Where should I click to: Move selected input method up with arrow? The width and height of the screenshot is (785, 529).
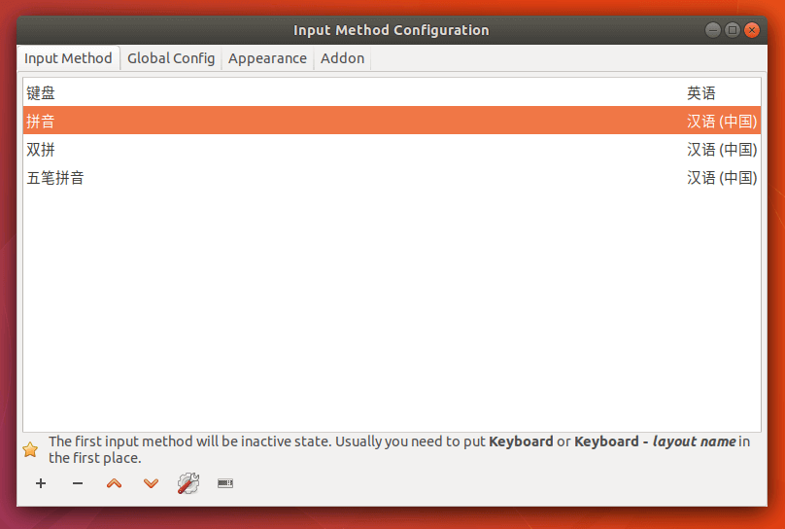coord(114,483)
